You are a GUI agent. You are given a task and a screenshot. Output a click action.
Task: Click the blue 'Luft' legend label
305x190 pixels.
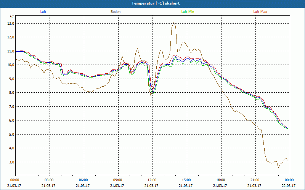point(43,12)
